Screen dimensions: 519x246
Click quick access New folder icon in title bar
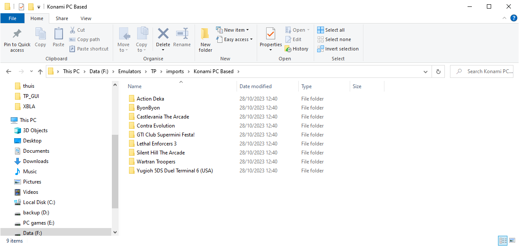coord(31,7)
